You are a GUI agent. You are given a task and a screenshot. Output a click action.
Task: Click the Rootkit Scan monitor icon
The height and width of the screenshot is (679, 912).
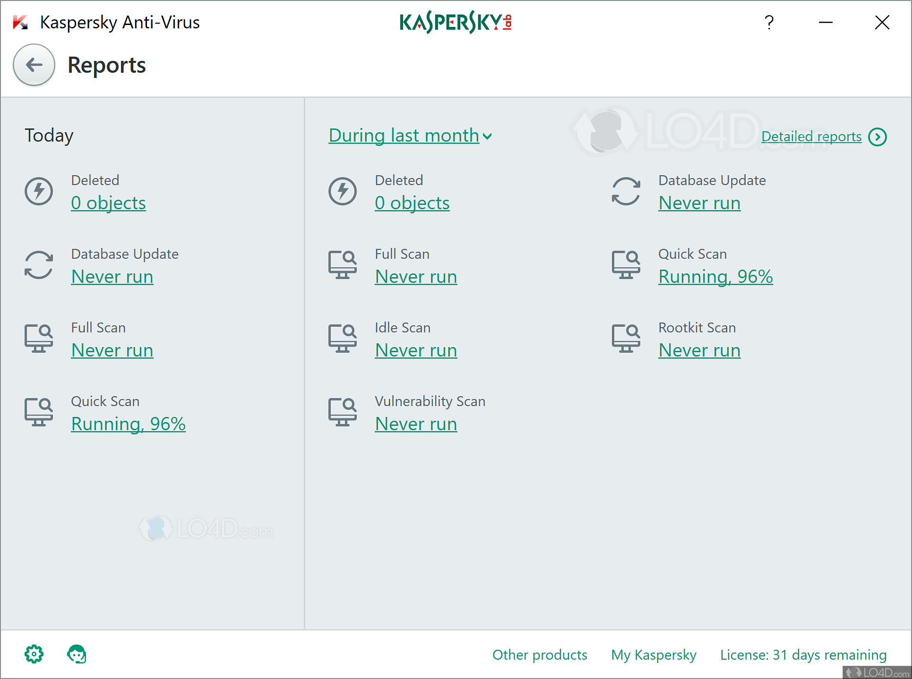pyautogui.click(x=626, y=338)
